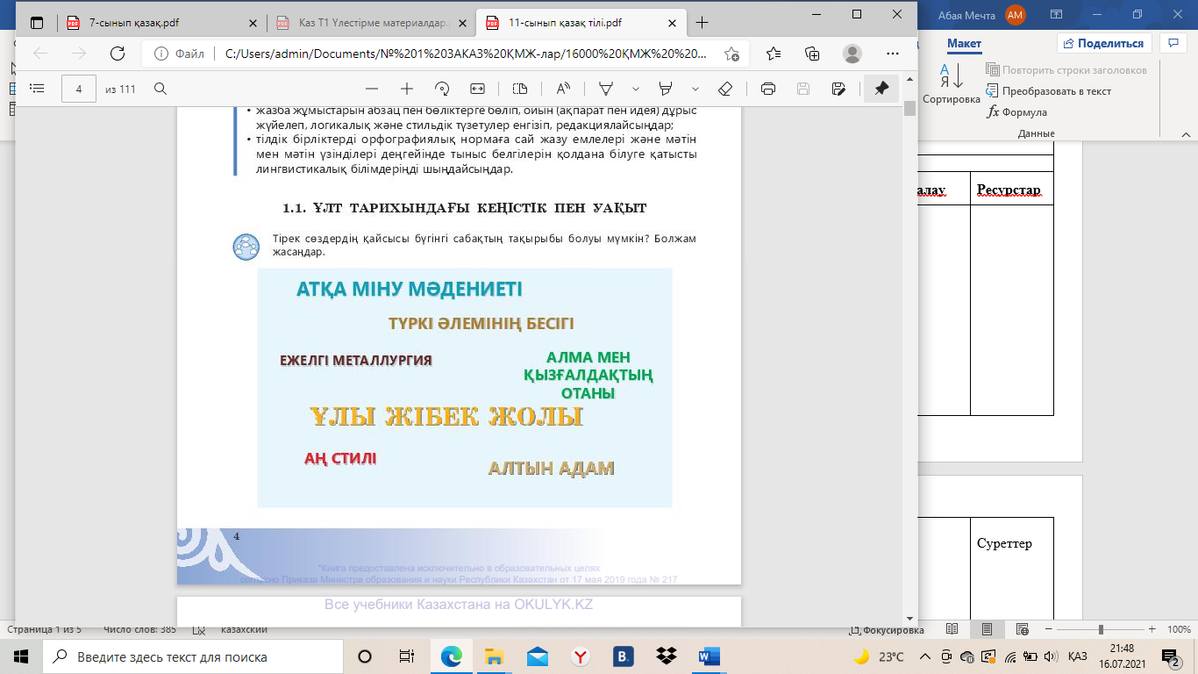Add this page to Edge favorites

731,54
